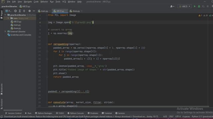Open the Run tool window

pyautogui.click(x=28, y=113)
